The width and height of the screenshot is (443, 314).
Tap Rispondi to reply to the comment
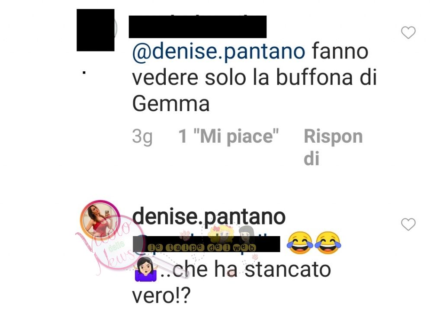pos(333,147)
